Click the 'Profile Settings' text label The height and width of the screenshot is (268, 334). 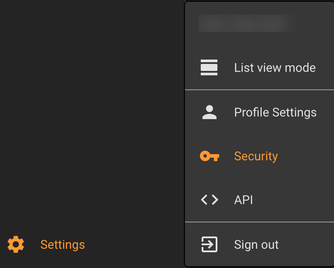click(275, 113)
